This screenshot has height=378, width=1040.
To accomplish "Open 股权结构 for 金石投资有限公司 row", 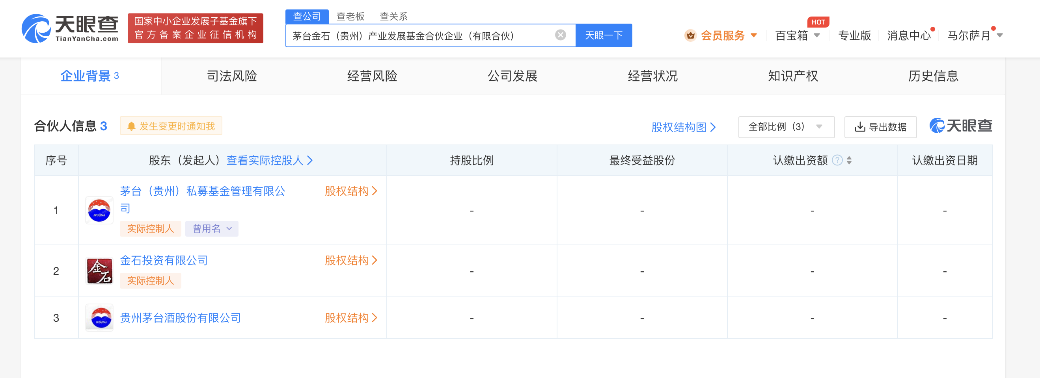I will coord(350,260).
